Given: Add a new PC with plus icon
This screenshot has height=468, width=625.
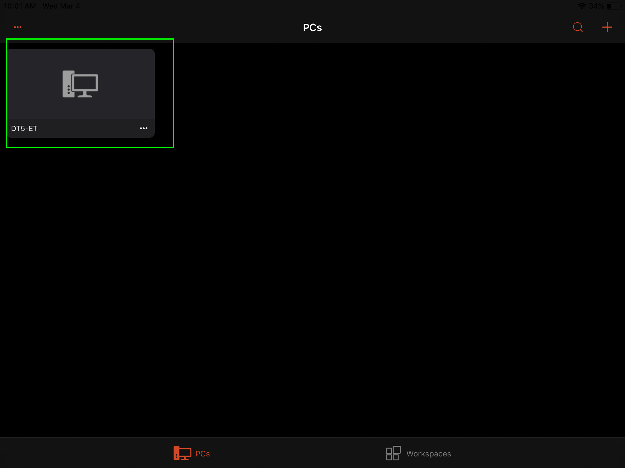Looking at the screenshot, I should (x=607, y=27).
